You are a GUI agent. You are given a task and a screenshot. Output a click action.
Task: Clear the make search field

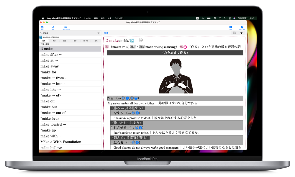(x=99, y=33)
